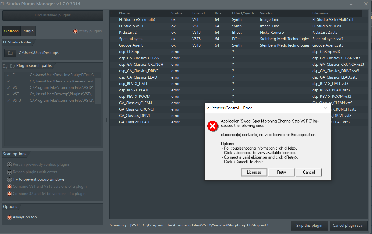Select the GA_Classics_CLEAN plugin row
The height and width of the screenshot is (234, 372).
click(x=157, y=103)
